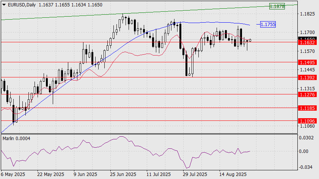Click the blue 1.1755 level label
Screen dimensions: 319x179
click(268, 25)
